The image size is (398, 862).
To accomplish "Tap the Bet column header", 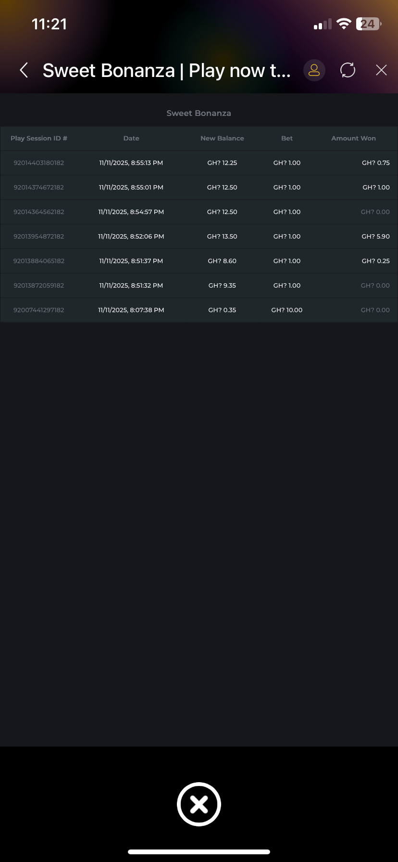I will 287,138.
